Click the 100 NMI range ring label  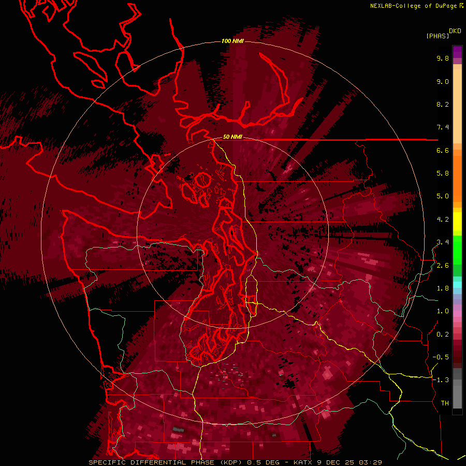(232, 41)
